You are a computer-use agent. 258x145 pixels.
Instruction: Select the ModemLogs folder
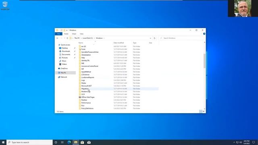coord(86,91)
